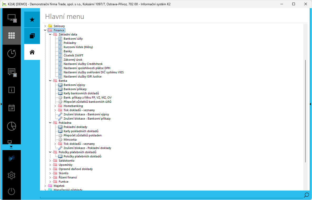
Task: Open Nastavení spolehlivosti plátce DPH
Action: (x=87, y=68)
